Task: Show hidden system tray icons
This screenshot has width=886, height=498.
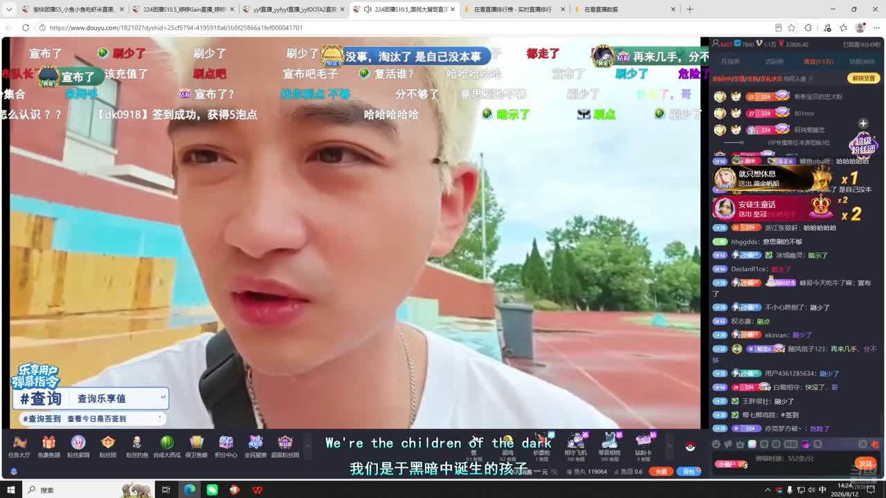Action: [x=768, y=490]
